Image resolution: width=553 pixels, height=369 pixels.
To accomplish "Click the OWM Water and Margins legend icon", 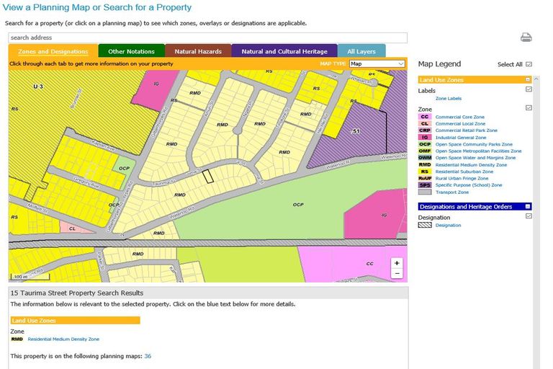I will pos(425,158).
